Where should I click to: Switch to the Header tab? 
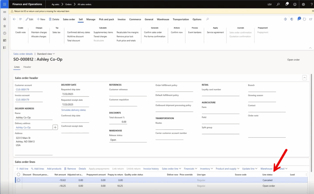click(x=27, y=67)
